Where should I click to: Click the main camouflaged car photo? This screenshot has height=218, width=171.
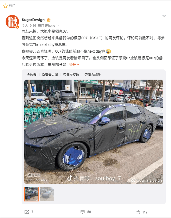tap(94, 132)
